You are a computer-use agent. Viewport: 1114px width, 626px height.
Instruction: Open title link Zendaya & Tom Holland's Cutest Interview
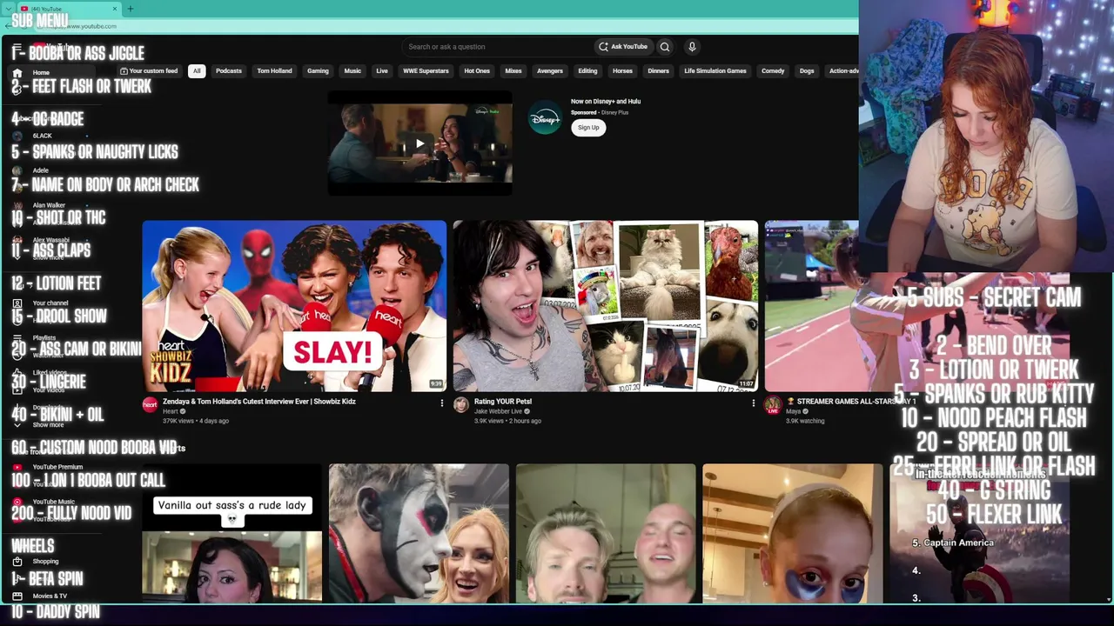coord(259,402)
